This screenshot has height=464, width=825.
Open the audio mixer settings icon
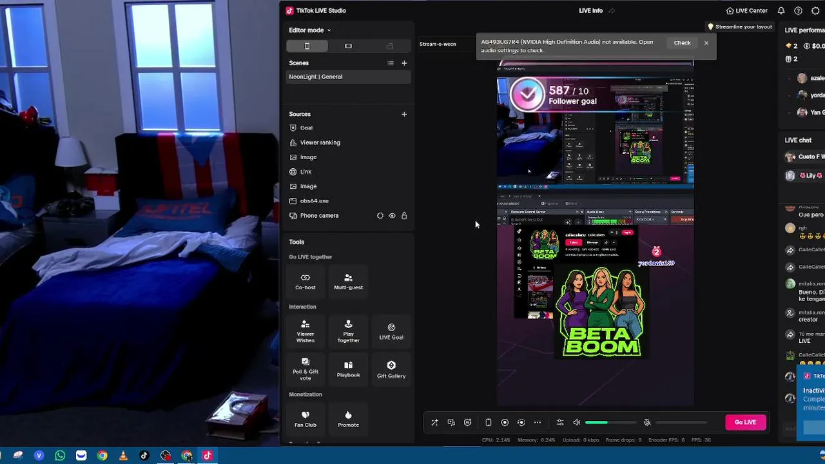pyautogui.click(x=560, y=423)
